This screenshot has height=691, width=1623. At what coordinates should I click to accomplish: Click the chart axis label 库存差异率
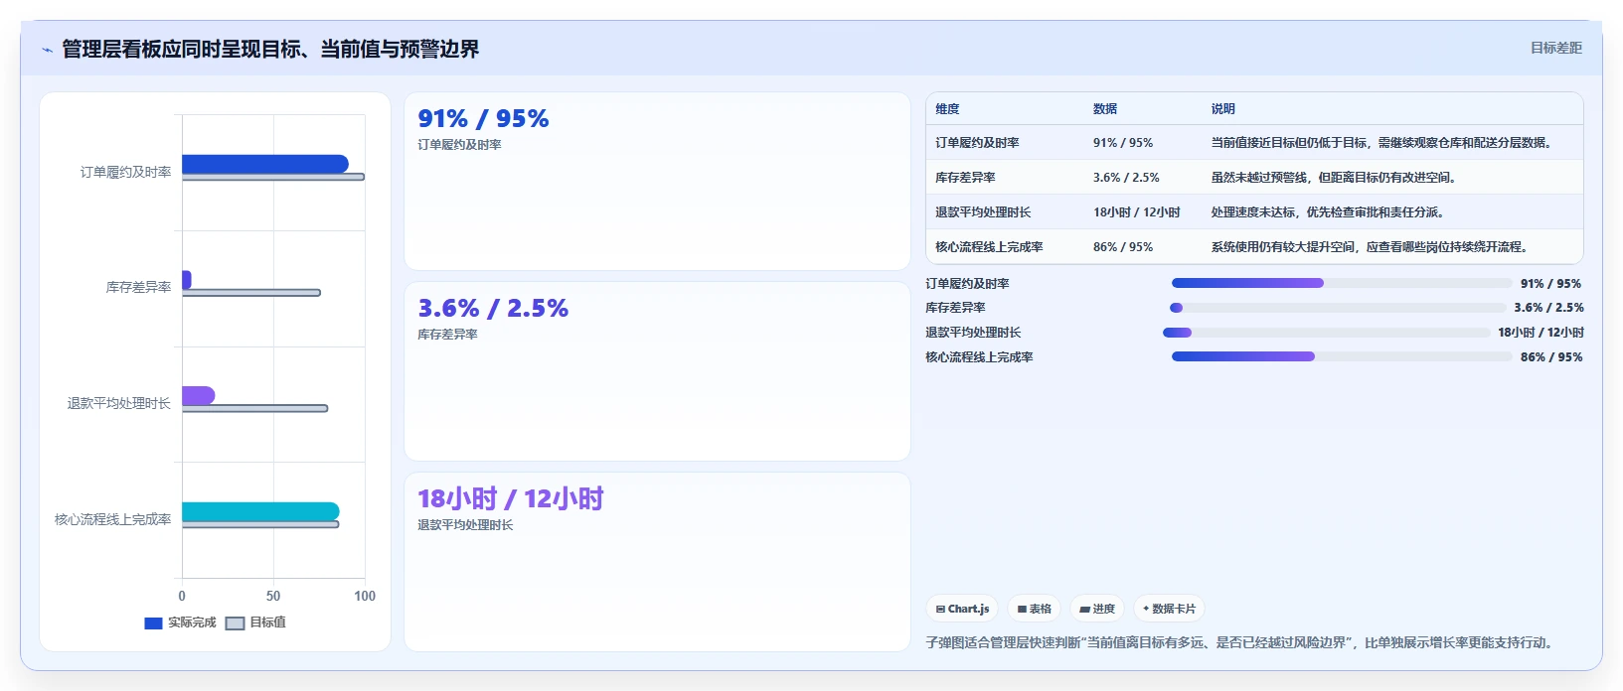pyautogui.click(x=138, y=287)
